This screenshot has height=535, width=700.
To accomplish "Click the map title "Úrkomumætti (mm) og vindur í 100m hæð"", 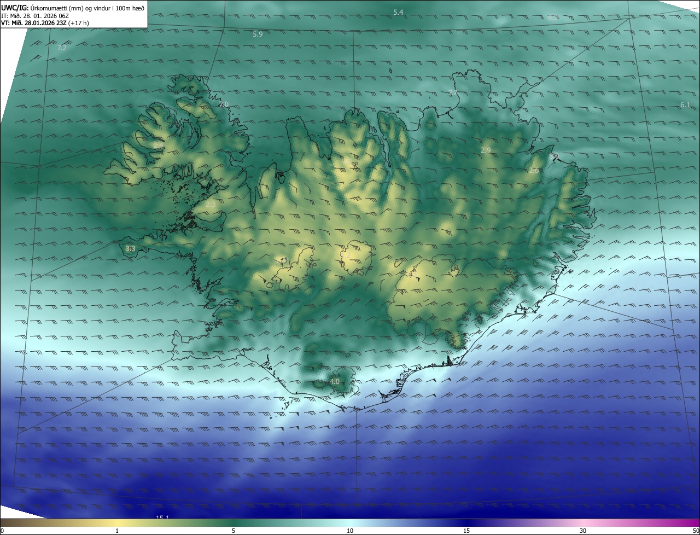I will coord(87,8).
